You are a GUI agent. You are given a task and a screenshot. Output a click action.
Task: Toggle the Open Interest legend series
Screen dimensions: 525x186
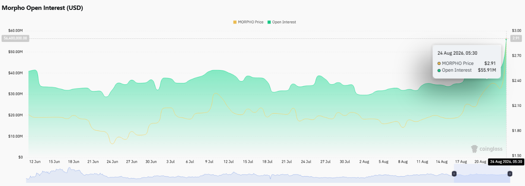click(x=282, y=22)
